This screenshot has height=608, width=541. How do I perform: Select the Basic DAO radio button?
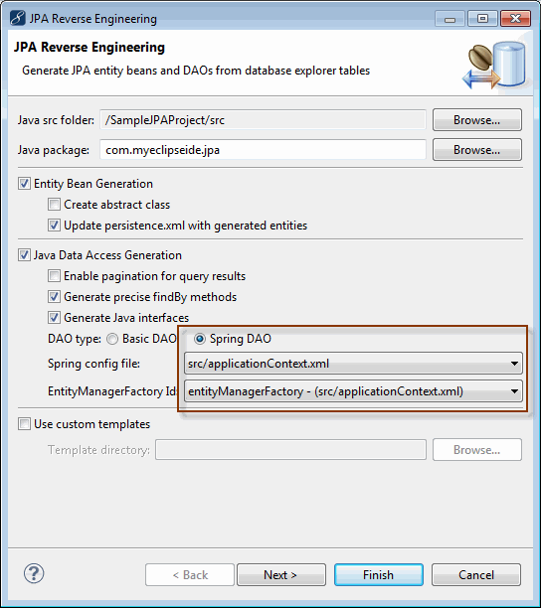(x=112, y=339)
